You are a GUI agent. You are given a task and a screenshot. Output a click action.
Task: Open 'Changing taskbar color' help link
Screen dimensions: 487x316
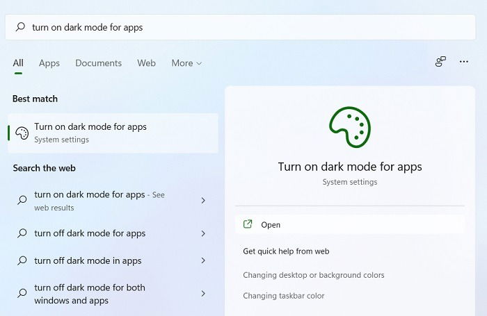pyautogui.click(x=284, y=296)
